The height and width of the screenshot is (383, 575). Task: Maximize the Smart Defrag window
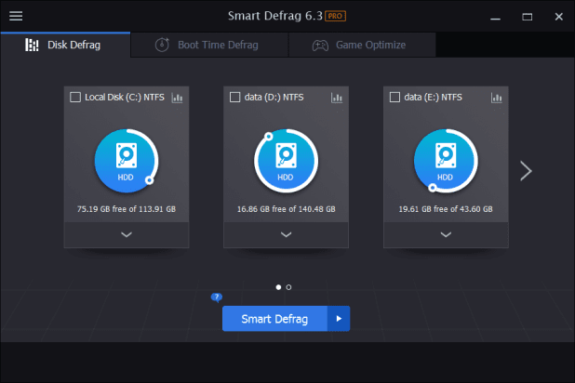[528, 17]
